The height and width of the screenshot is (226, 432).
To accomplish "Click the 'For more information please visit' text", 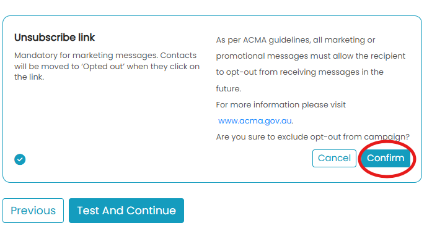I will (281, 105).
